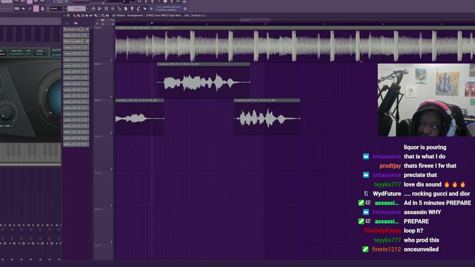
Task: Click the green speaker icon before Playlist title
Action: point(114,16)
